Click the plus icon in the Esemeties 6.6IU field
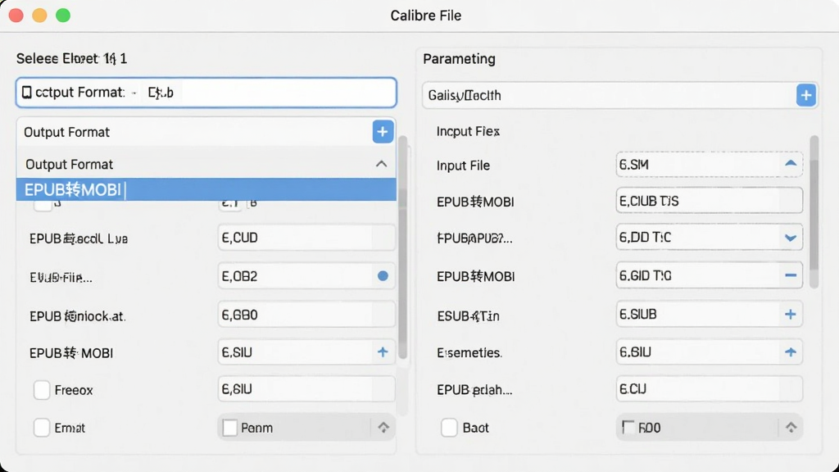 (791, 352)
